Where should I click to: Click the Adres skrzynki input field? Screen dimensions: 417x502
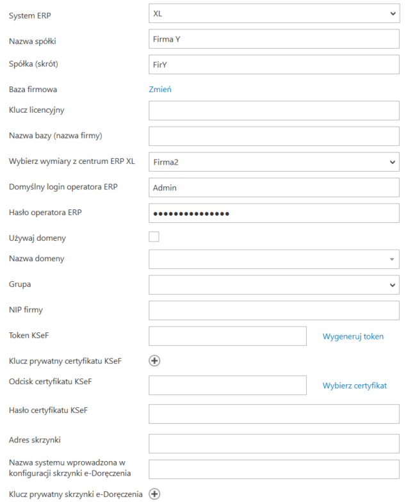(274, 444)
